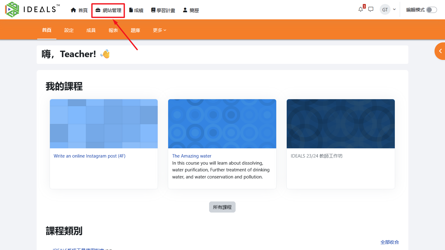This screenshot has height=250, width=445.
Task: Click the home icon beside 首頁
Action: pyautogui.click(x=73, y=10)
